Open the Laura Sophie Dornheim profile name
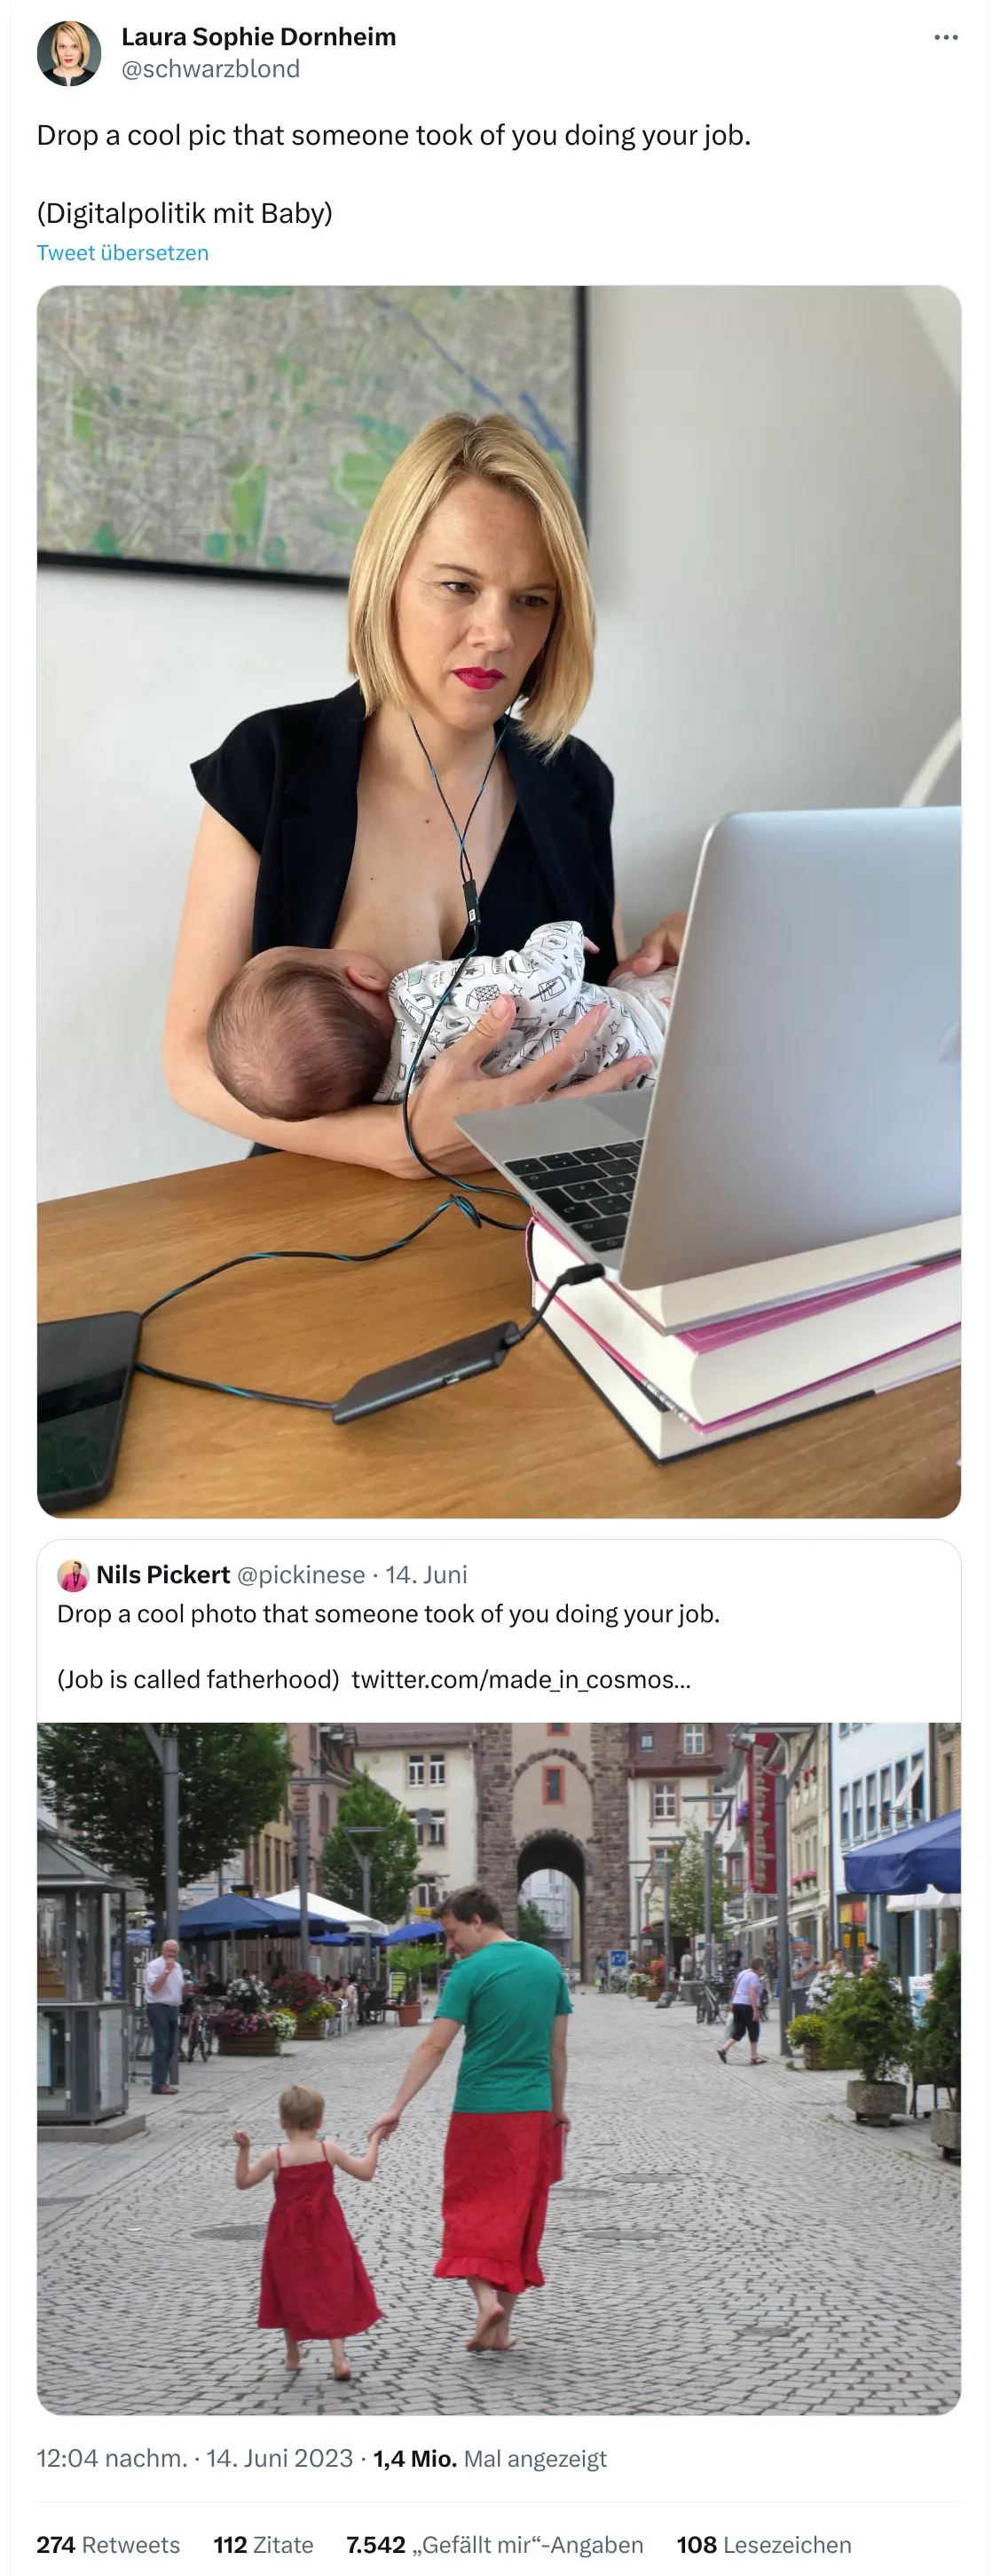 coord(259,37)
